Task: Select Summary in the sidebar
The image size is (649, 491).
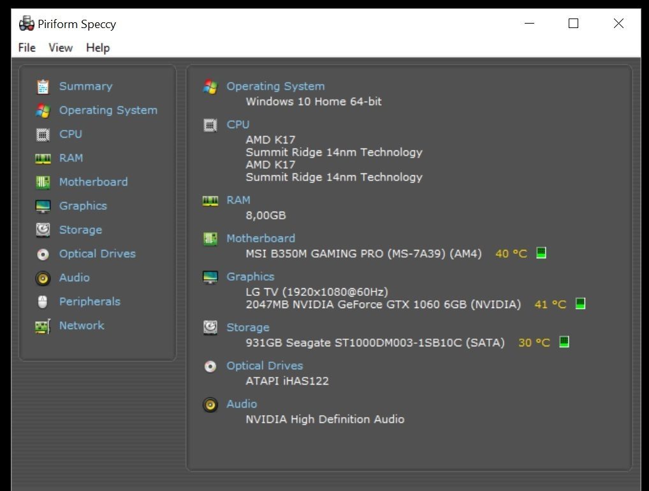Action: tap(85, 87)
